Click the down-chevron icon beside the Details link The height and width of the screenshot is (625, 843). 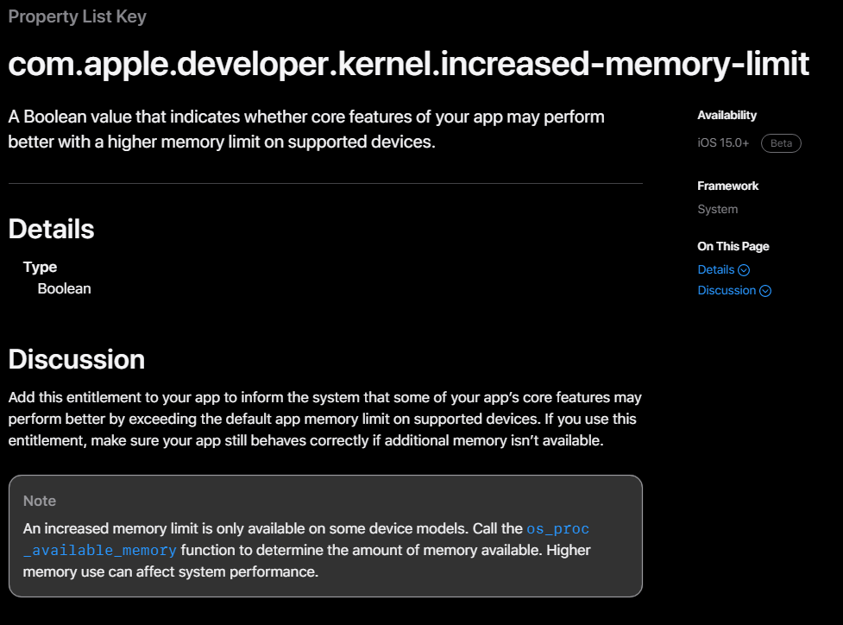click(744, 270)
